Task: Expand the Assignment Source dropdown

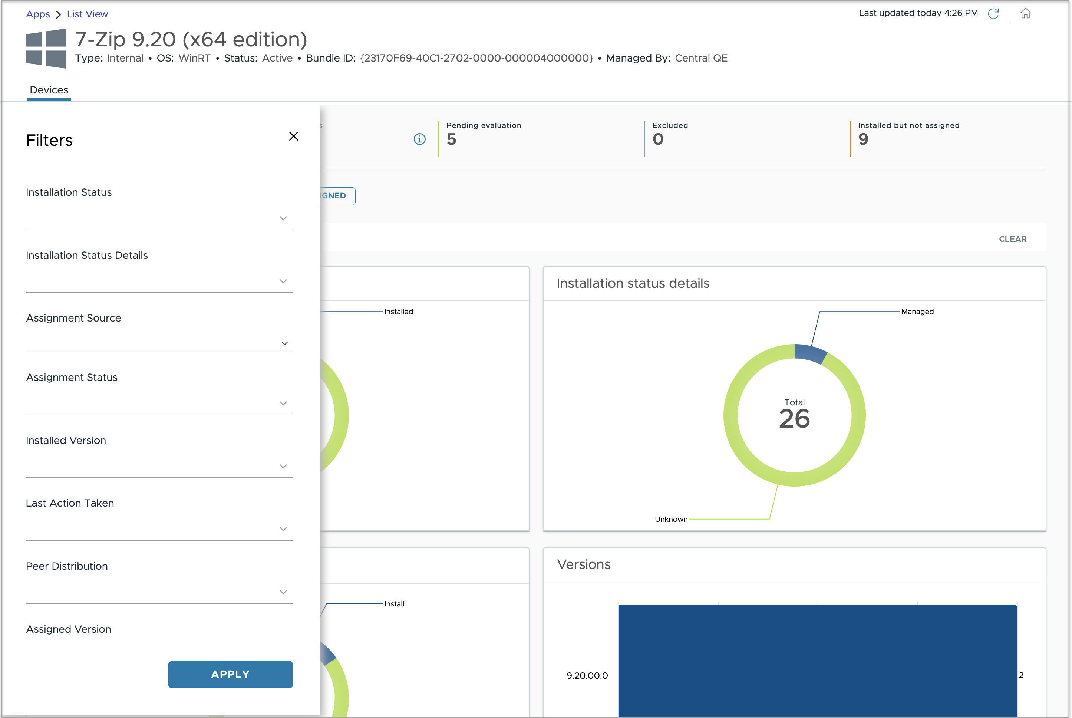Action: pos(159,343)
